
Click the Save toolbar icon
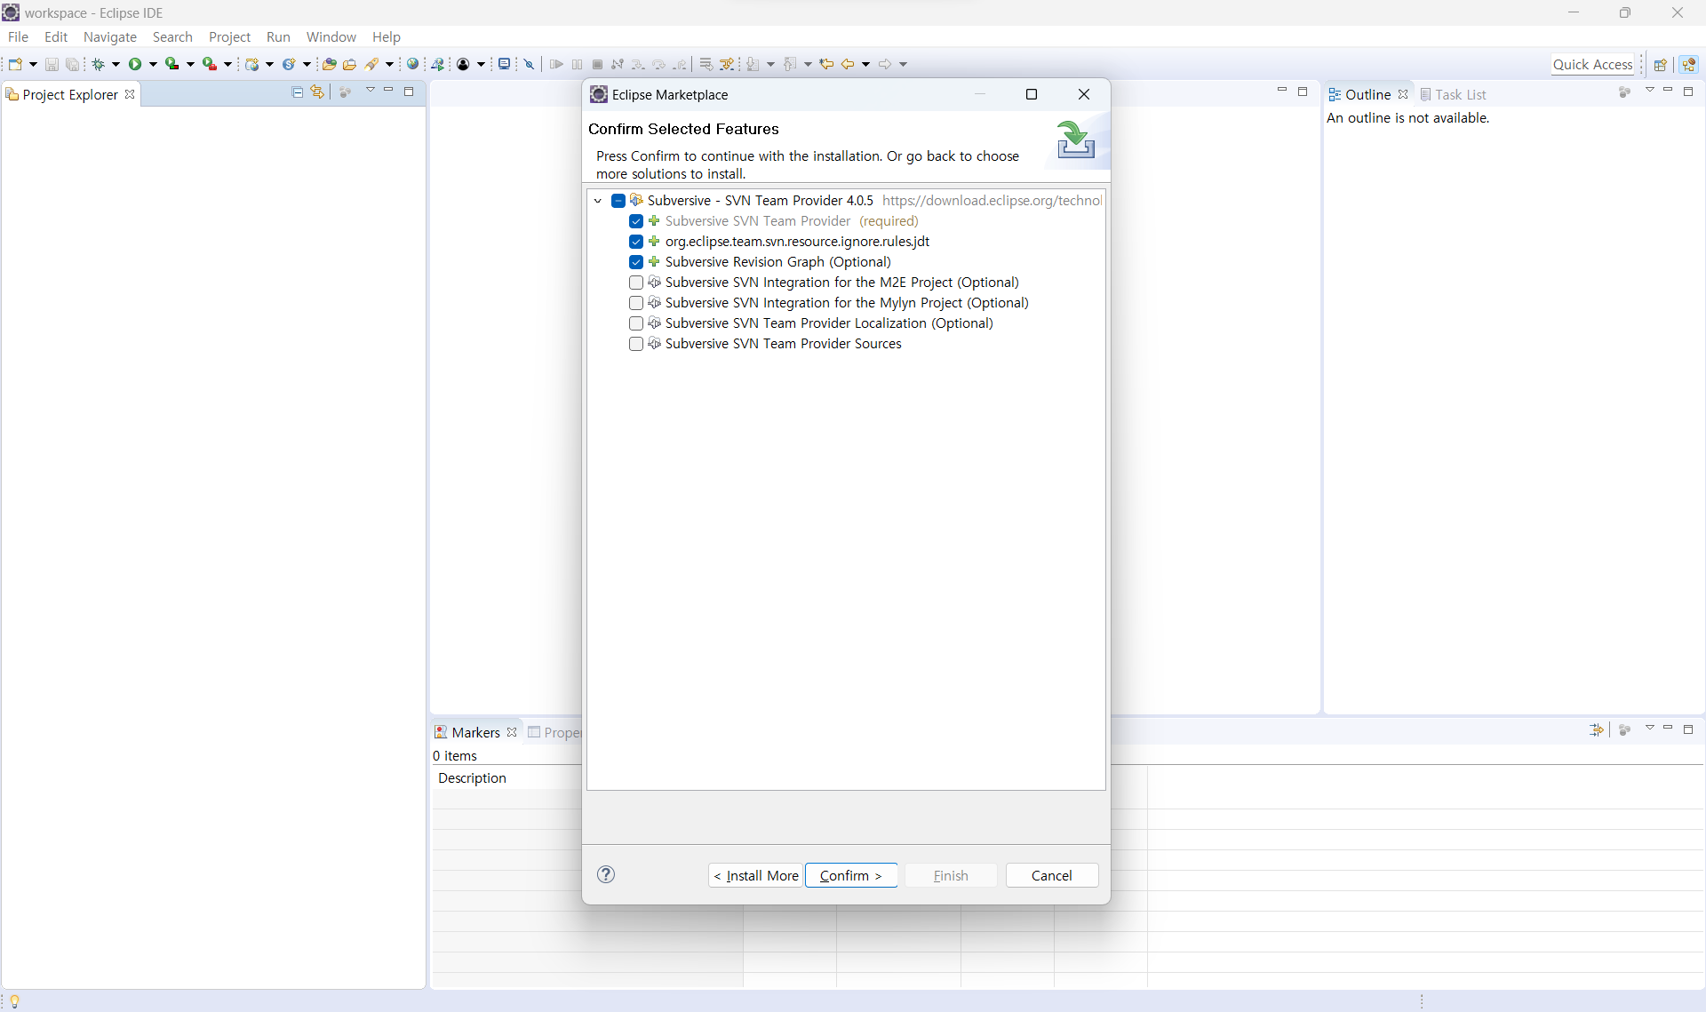point(52,64)
